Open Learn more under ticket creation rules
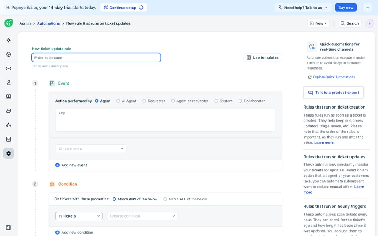 (x=324, y=143)
